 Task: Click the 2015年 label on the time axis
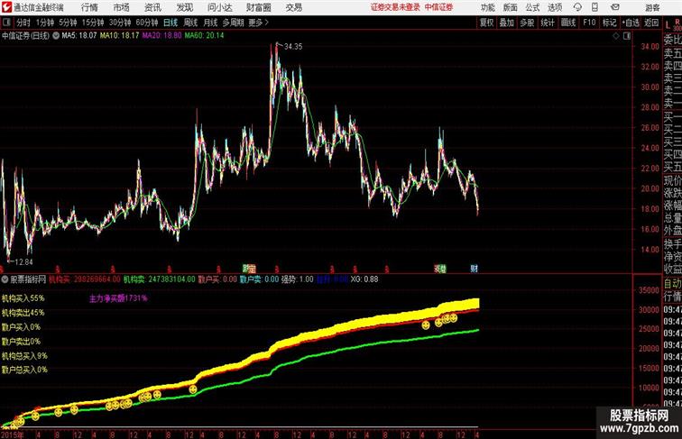point(13,434)
